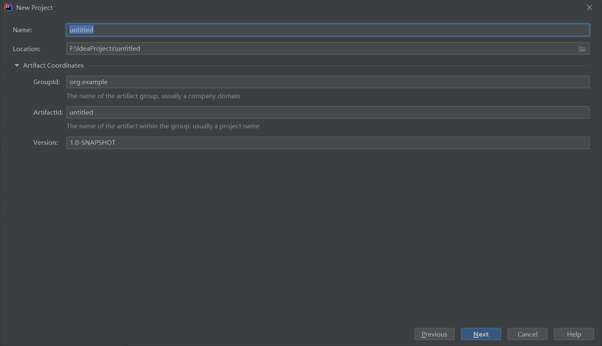Screen dimensions: 602x346
Task: Click the GroupId hint about company domain
Action: (153, 96)
